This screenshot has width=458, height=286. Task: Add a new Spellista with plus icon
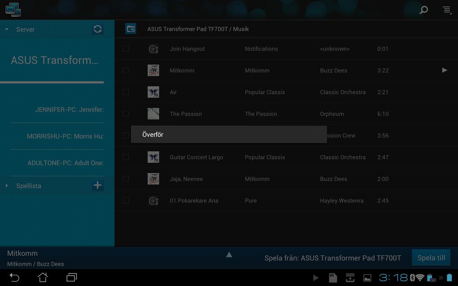click(x=98, y=185)
